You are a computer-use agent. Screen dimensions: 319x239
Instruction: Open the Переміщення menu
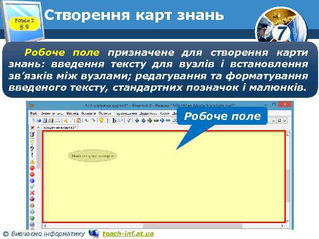click(126, 113)
